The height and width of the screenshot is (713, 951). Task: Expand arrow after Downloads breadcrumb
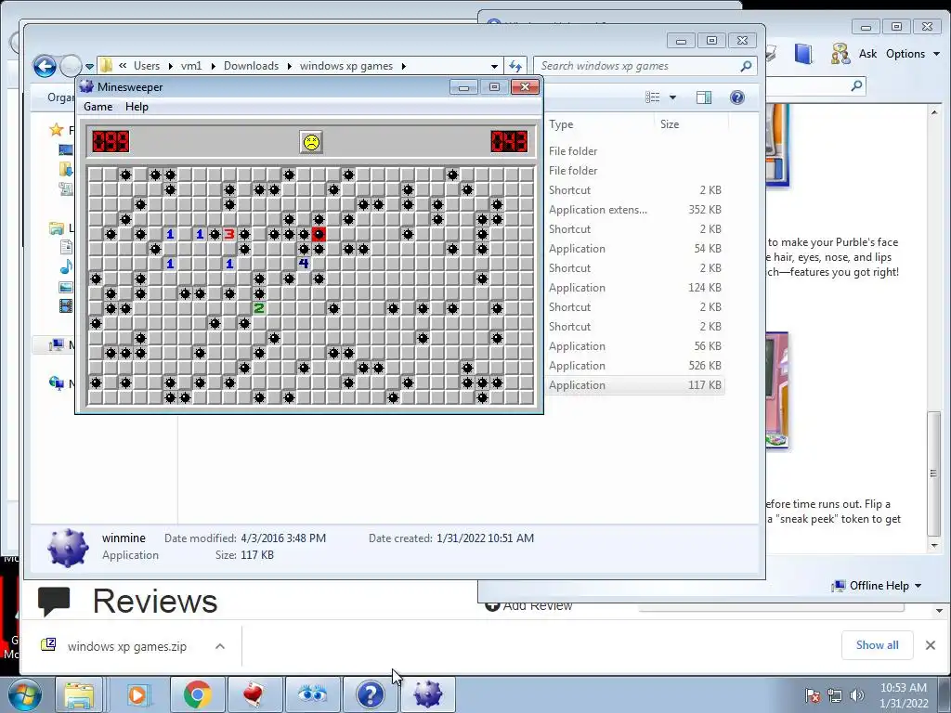click(289, 66)
